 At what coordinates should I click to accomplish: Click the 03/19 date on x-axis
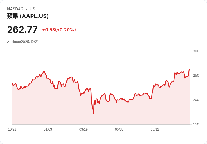(84, 129)
